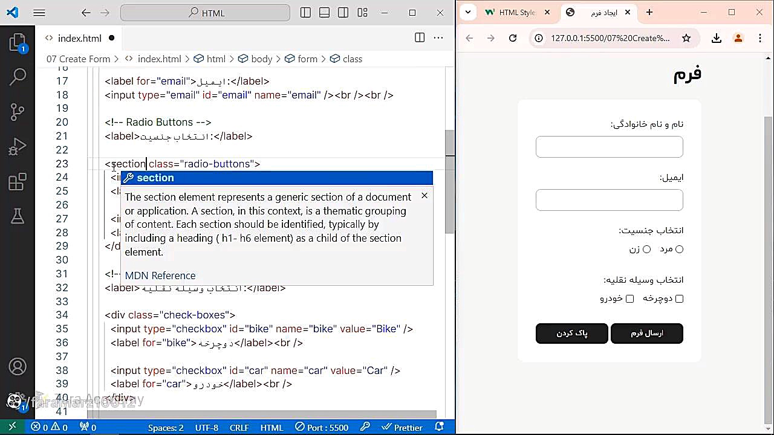Screen dimensions: 774x435
Task: View site information icon in address bar
Action: [539, 38]
